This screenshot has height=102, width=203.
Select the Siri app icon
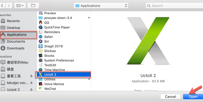pyautogui.click(x=41, y=41)
